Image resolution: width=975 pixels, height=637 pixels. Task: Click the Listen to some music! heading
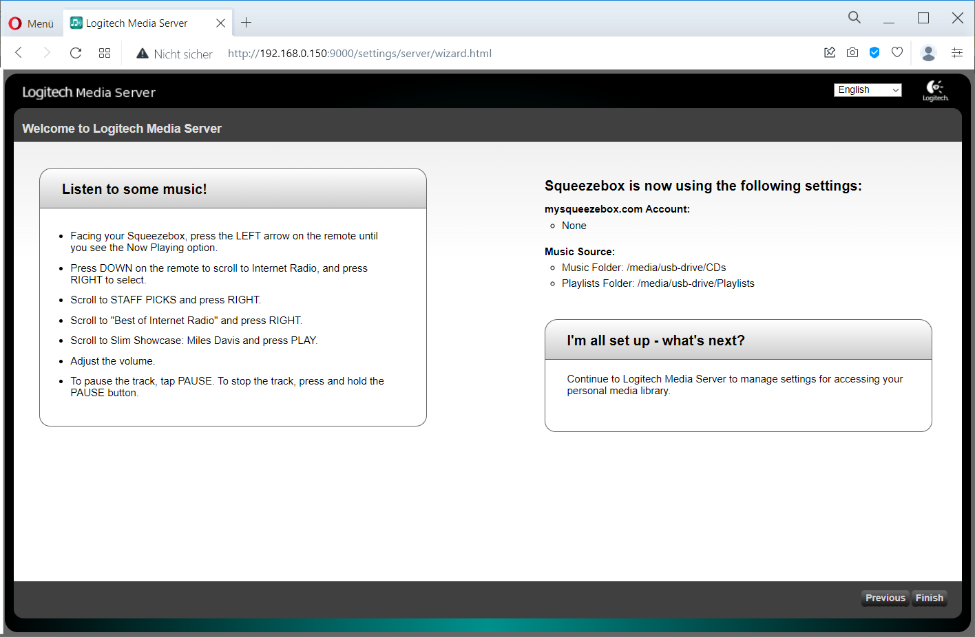coord(134,189)
